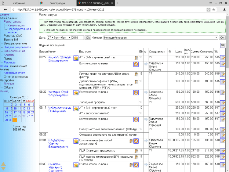229x172 pixels.
Task: Click the year input field showing 2018
Action: [77, 38]
